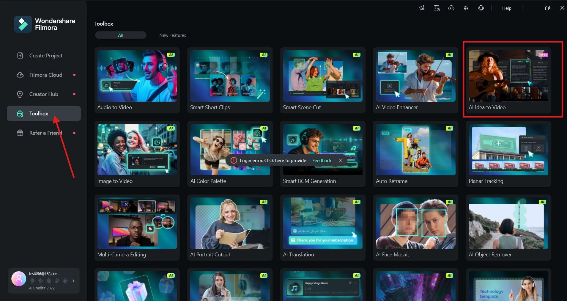Click the Feedback link in the error message

pos(322,161)
